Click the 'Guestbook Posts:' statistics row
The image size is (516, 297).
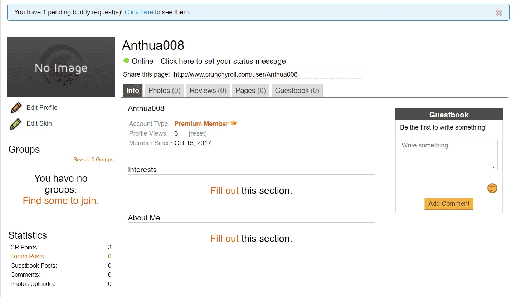click(x=61, y=266)
